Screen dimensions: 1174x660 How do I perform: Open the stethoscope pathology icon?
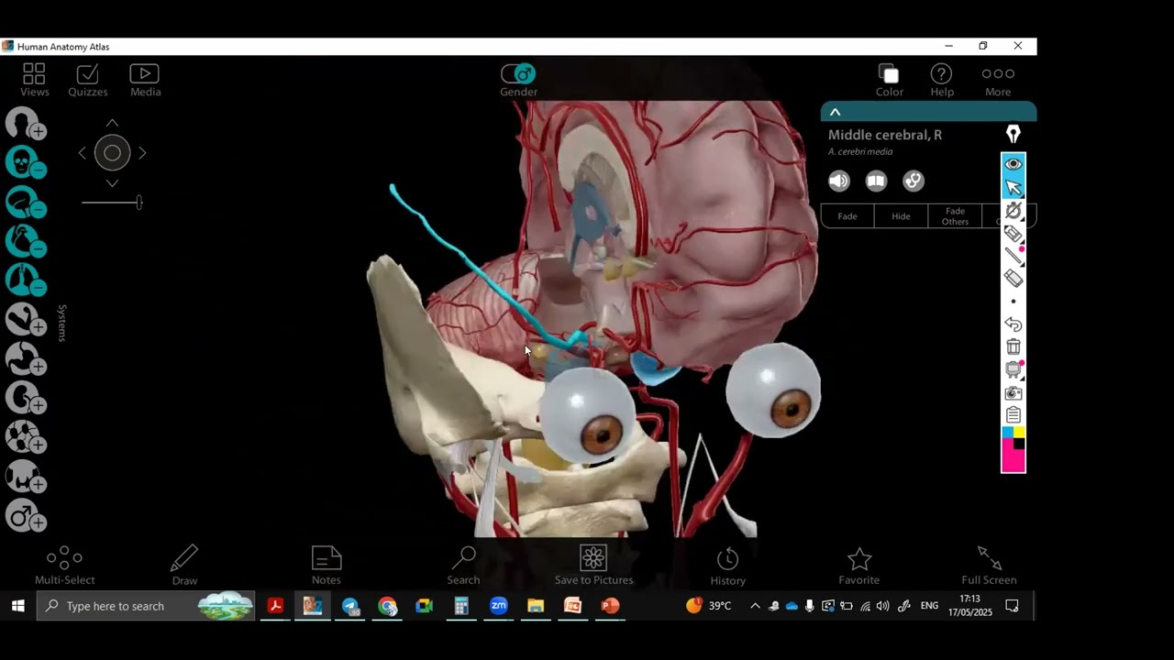pos(913,181)
